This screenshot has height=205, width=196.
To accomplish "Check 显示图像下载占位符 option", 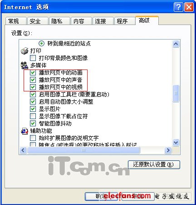I will 33,116.
